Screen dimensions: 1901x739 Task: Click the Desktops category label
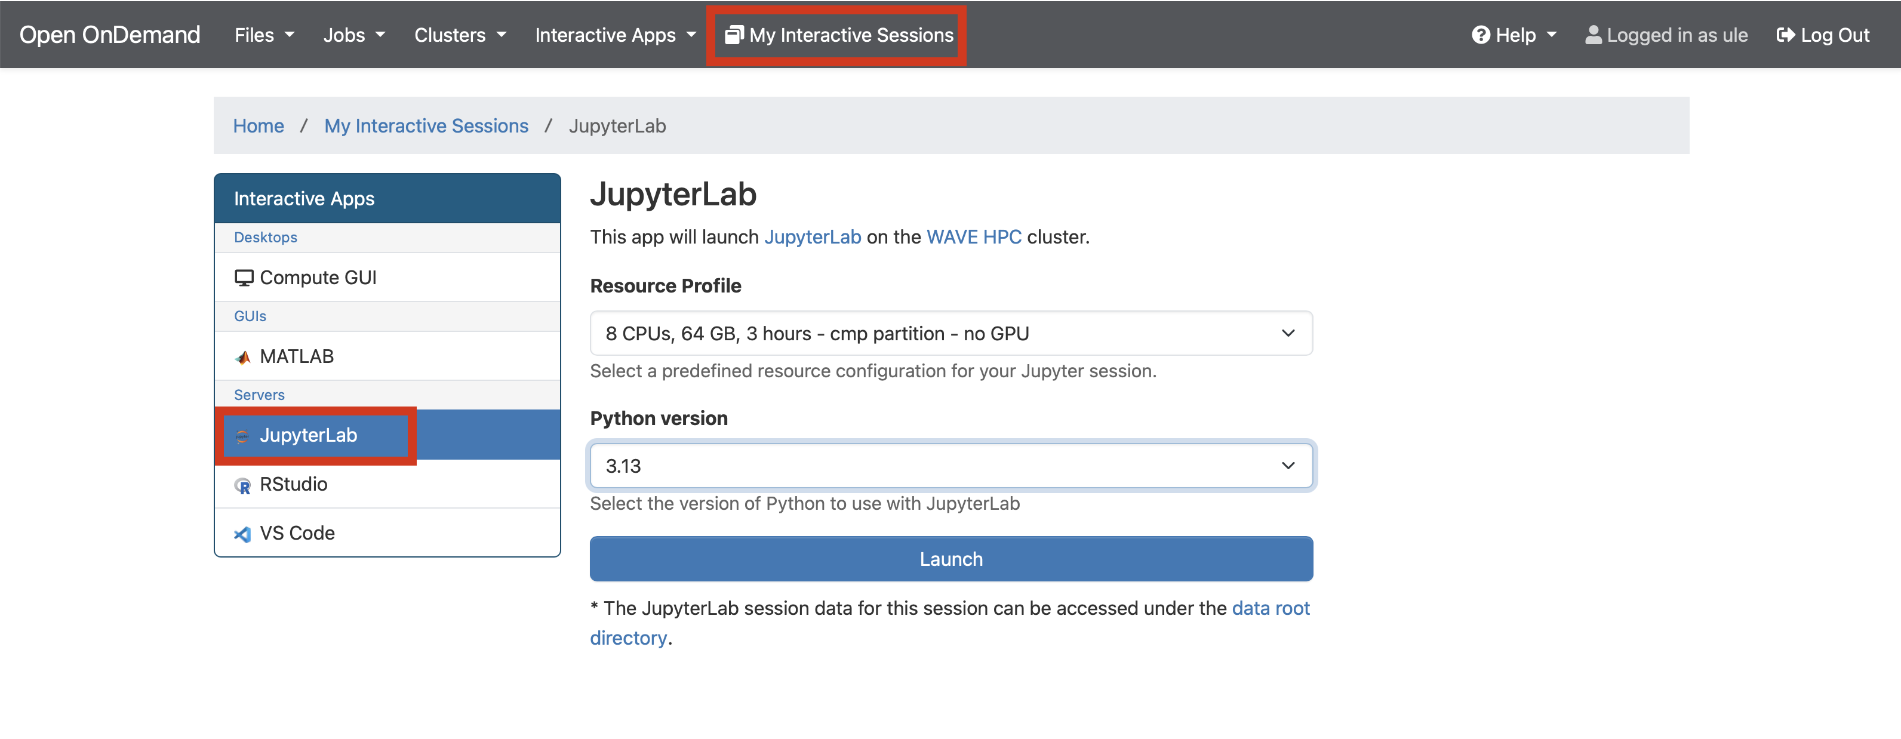coord(265,238)
